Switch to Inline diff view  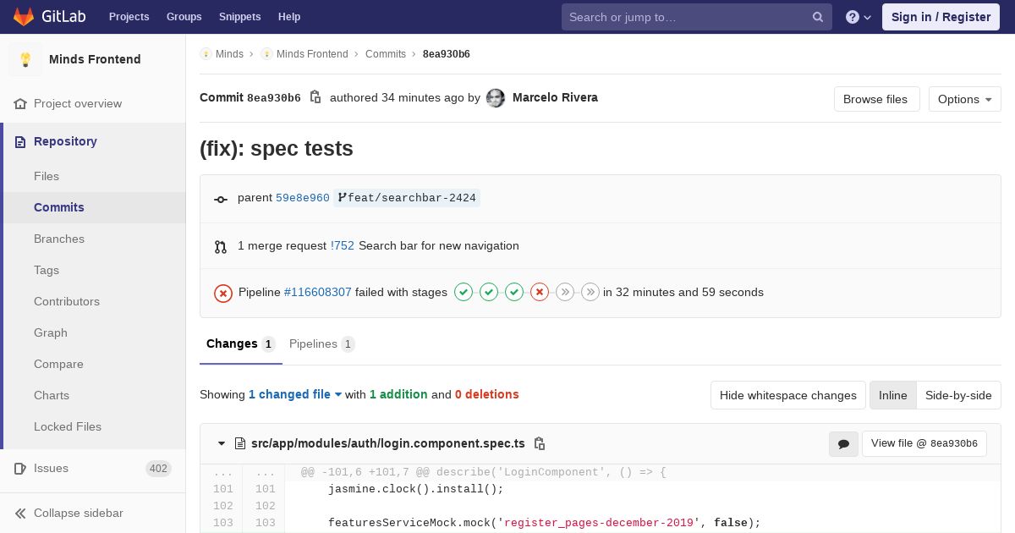tap(892, 395)
